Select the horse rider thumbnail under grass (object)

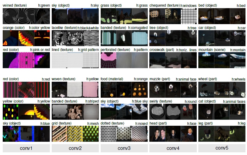[124, 16]
